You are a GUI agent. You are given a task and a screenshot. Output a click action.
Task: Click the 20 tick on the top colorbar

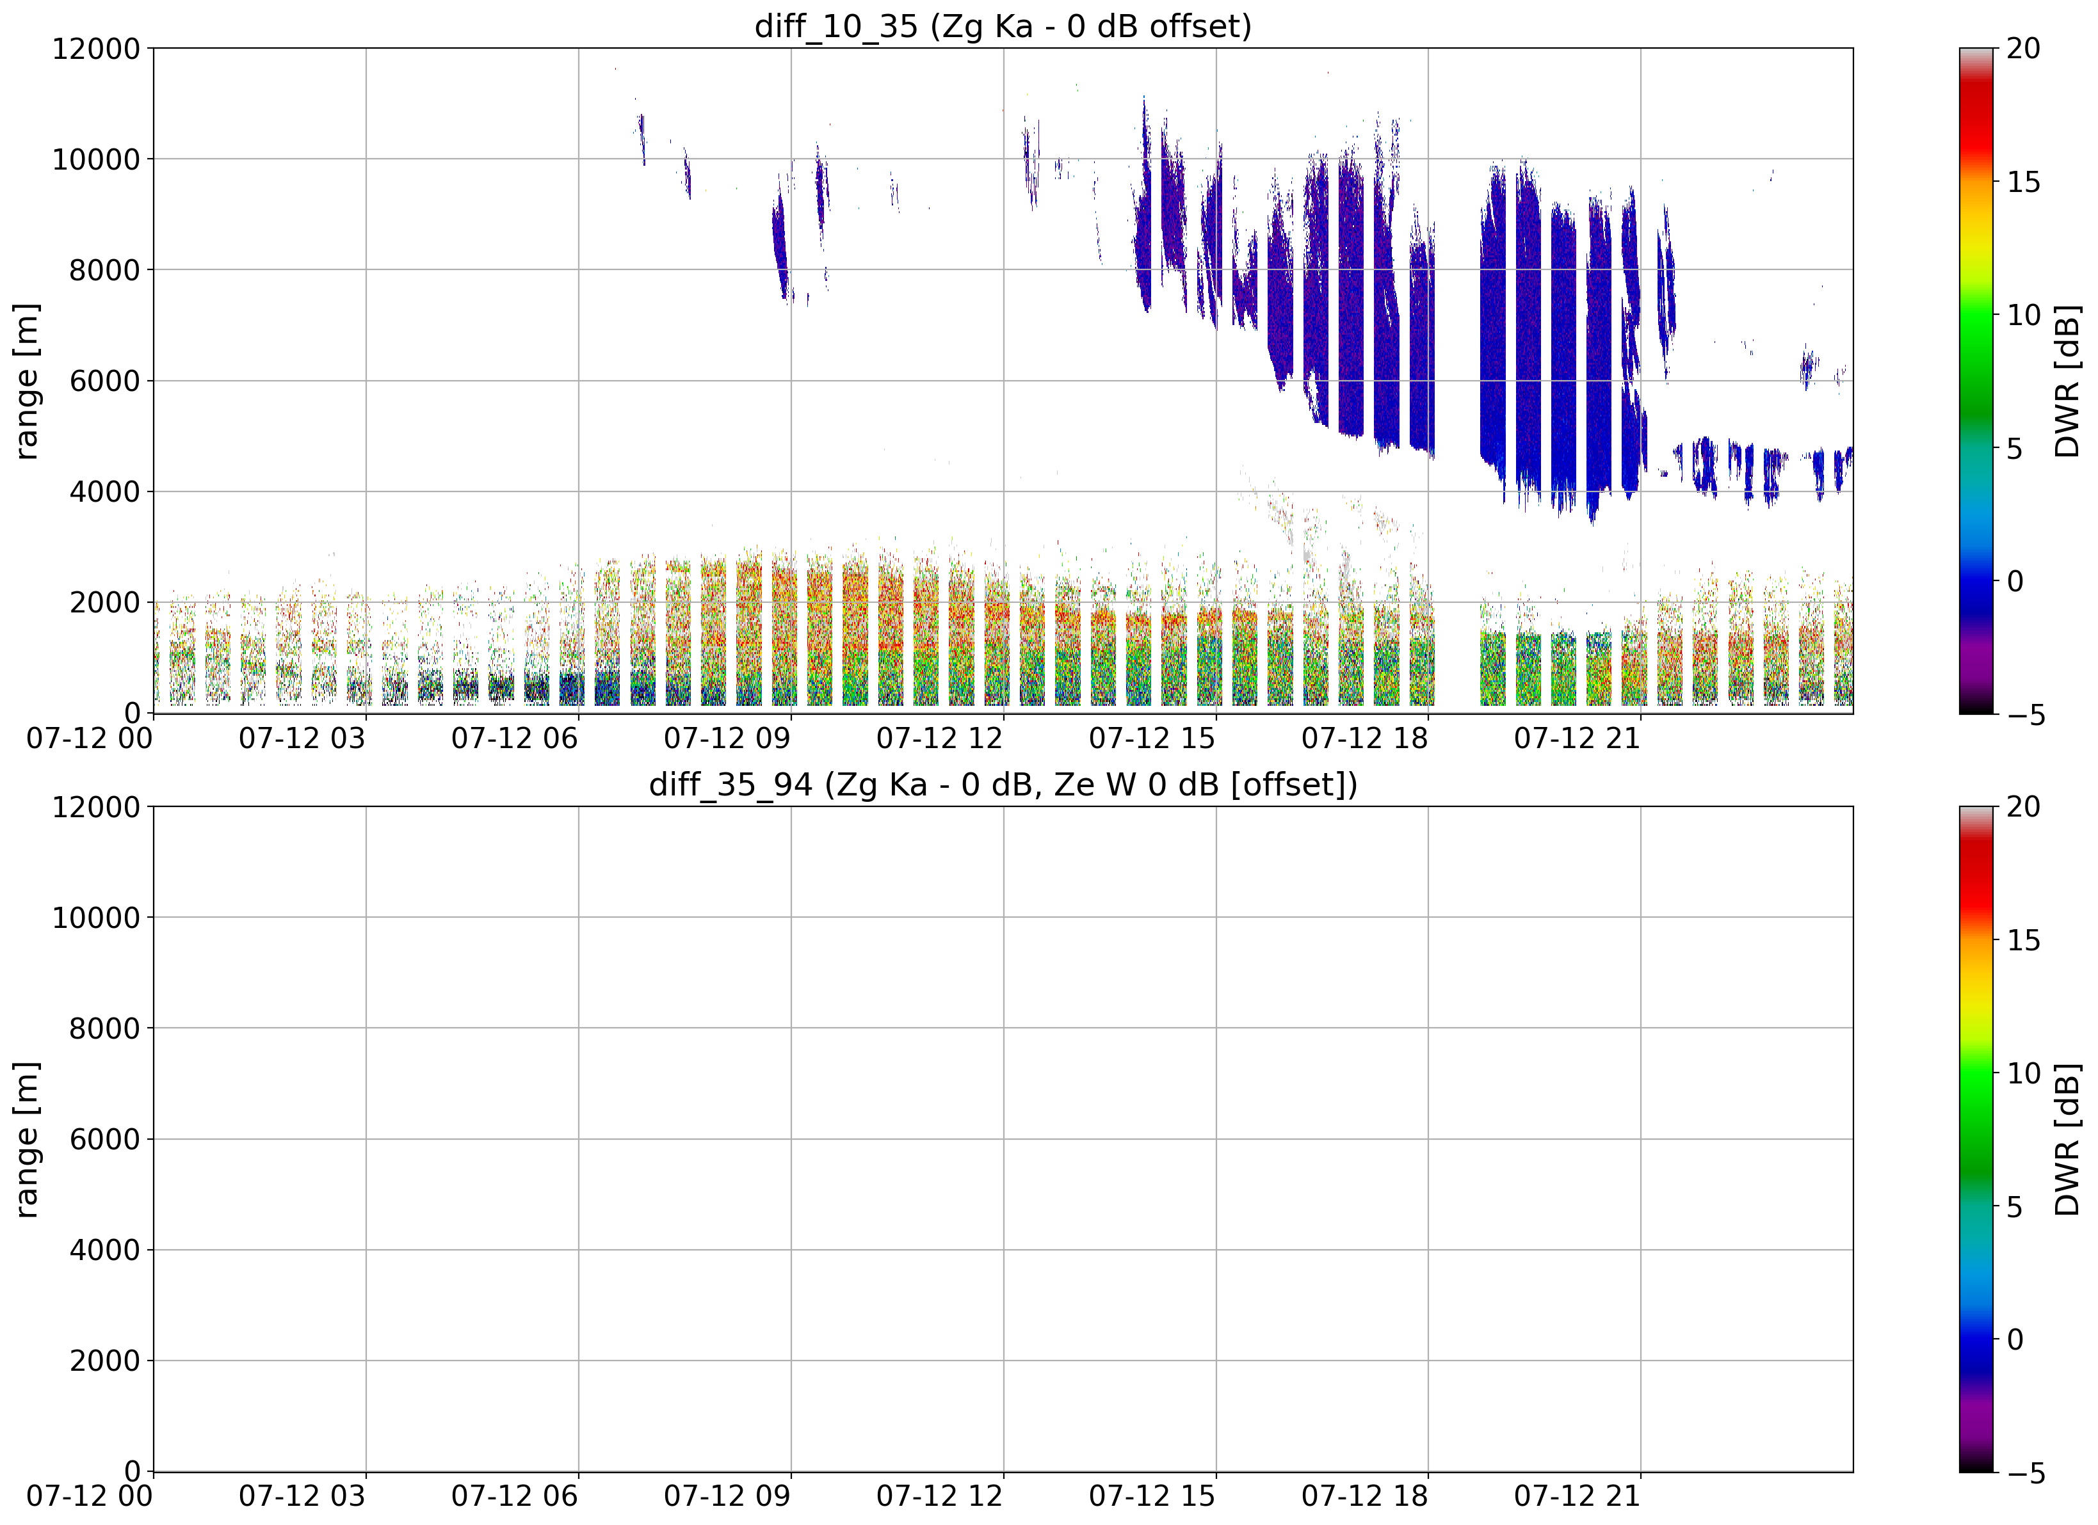point(2023,48)
